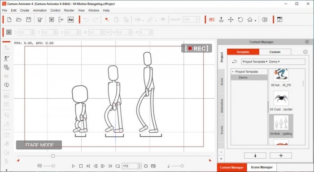Click the left sidebar T bubble icon
This screenshot has height=172, width=314.
(6, 85)
